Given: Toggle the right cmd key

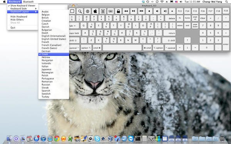Looking at the screenshot, I should [x=147, y=48].
